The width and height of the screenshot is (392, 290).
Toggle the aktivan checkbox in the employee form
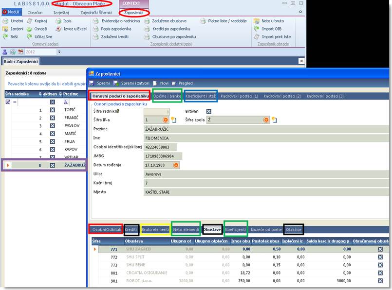click(x=209, y=111)
